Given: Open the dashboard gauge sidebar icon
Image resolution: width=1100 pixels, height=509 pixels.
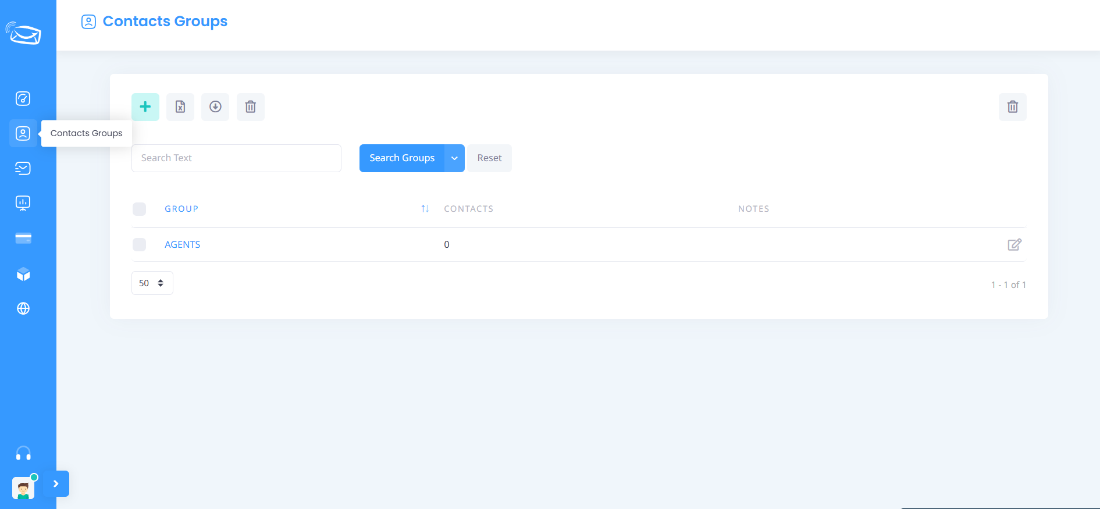Looking at the screenshot, I should (x=23, y=98).
